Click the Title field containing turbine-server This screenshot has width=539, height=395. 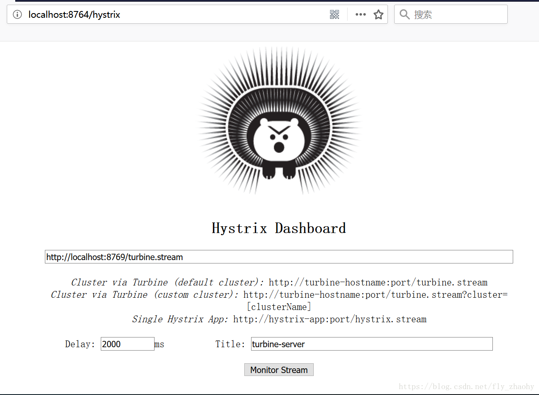pyautogui.click(x=372, y=344)
